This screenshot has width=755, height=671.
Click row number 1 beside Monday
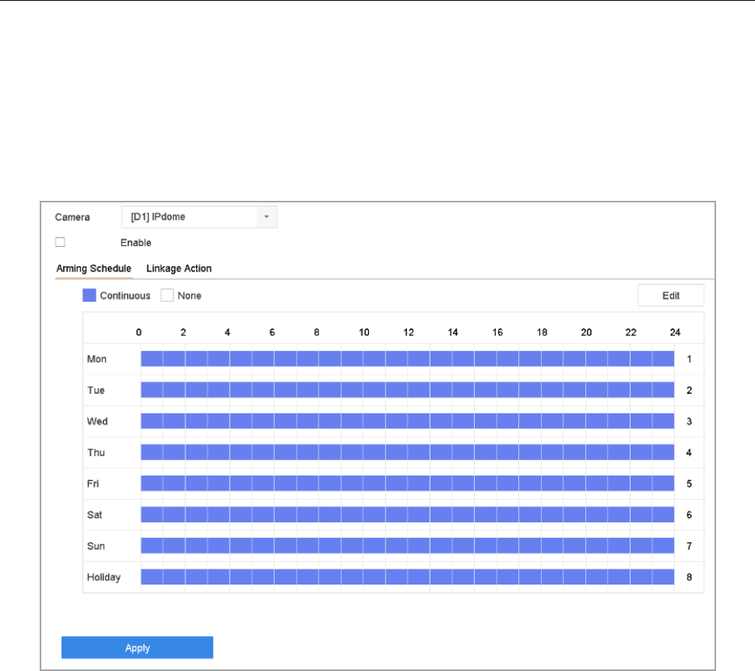(689, 359)
